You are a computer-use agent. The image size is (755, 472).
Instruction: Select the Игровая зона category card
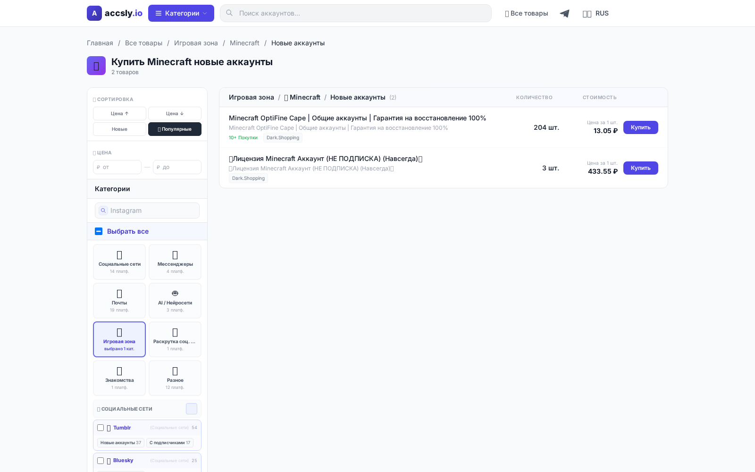119,339
